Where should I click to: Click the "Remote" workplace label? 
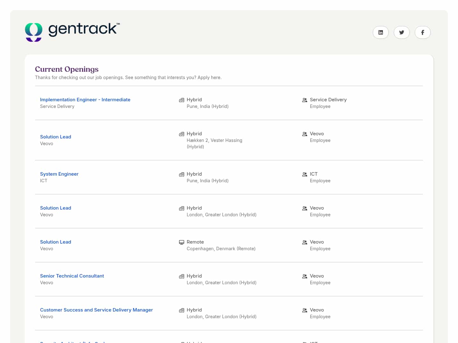195,242
